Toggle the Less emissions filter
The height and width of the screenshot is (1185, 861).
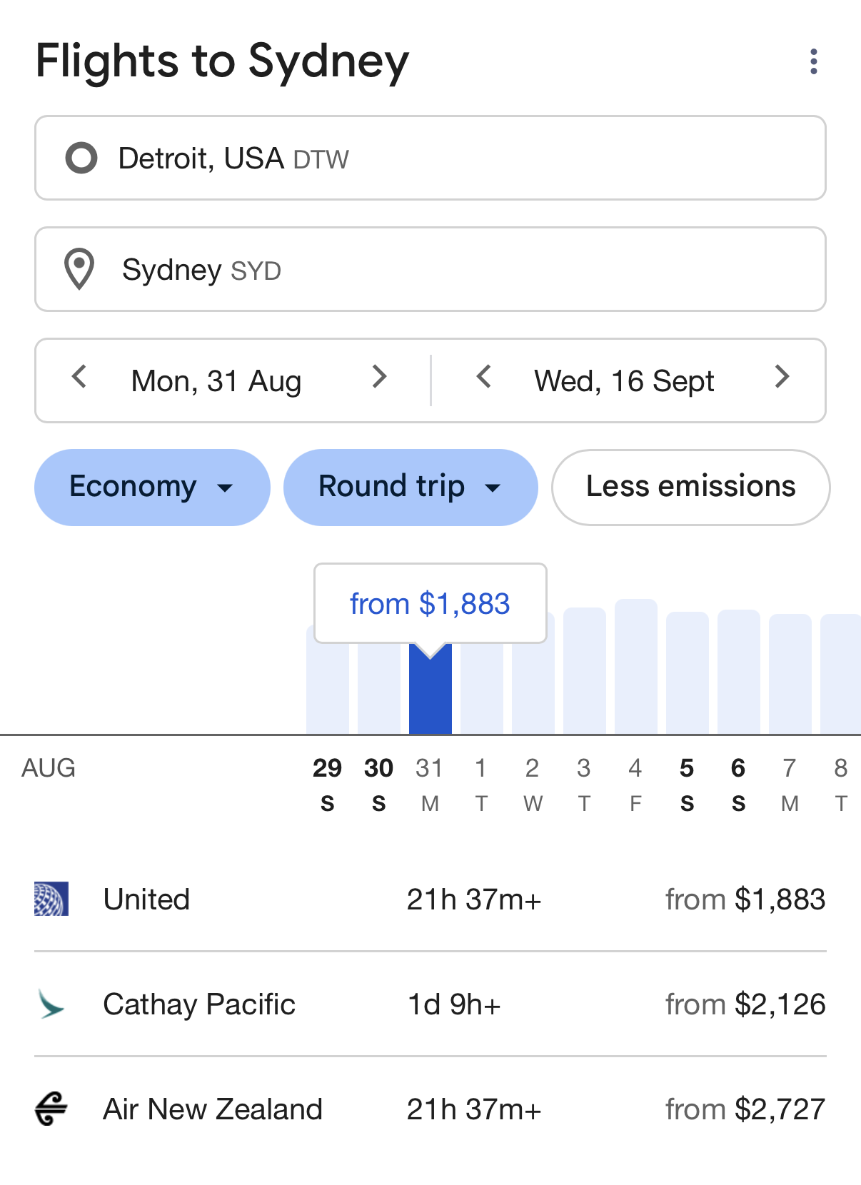click(x=690, y=488)
